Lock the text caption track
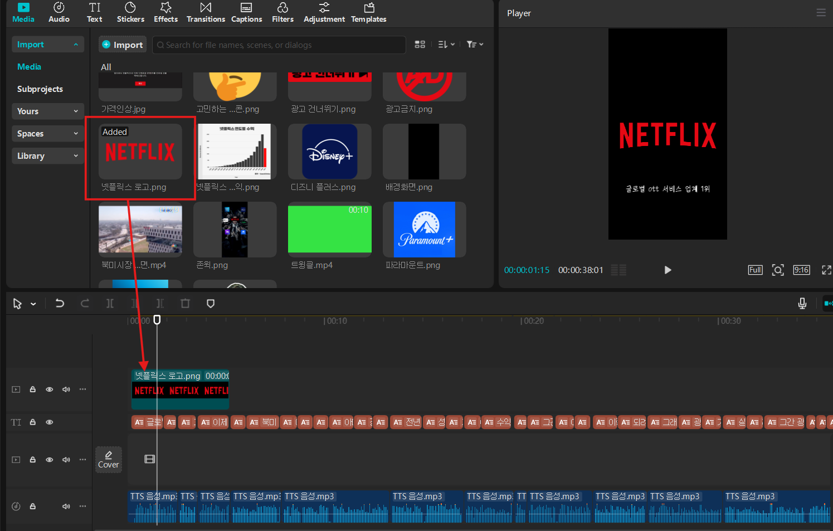This screenshot has height=531, width=833. [x=33, y=422]
